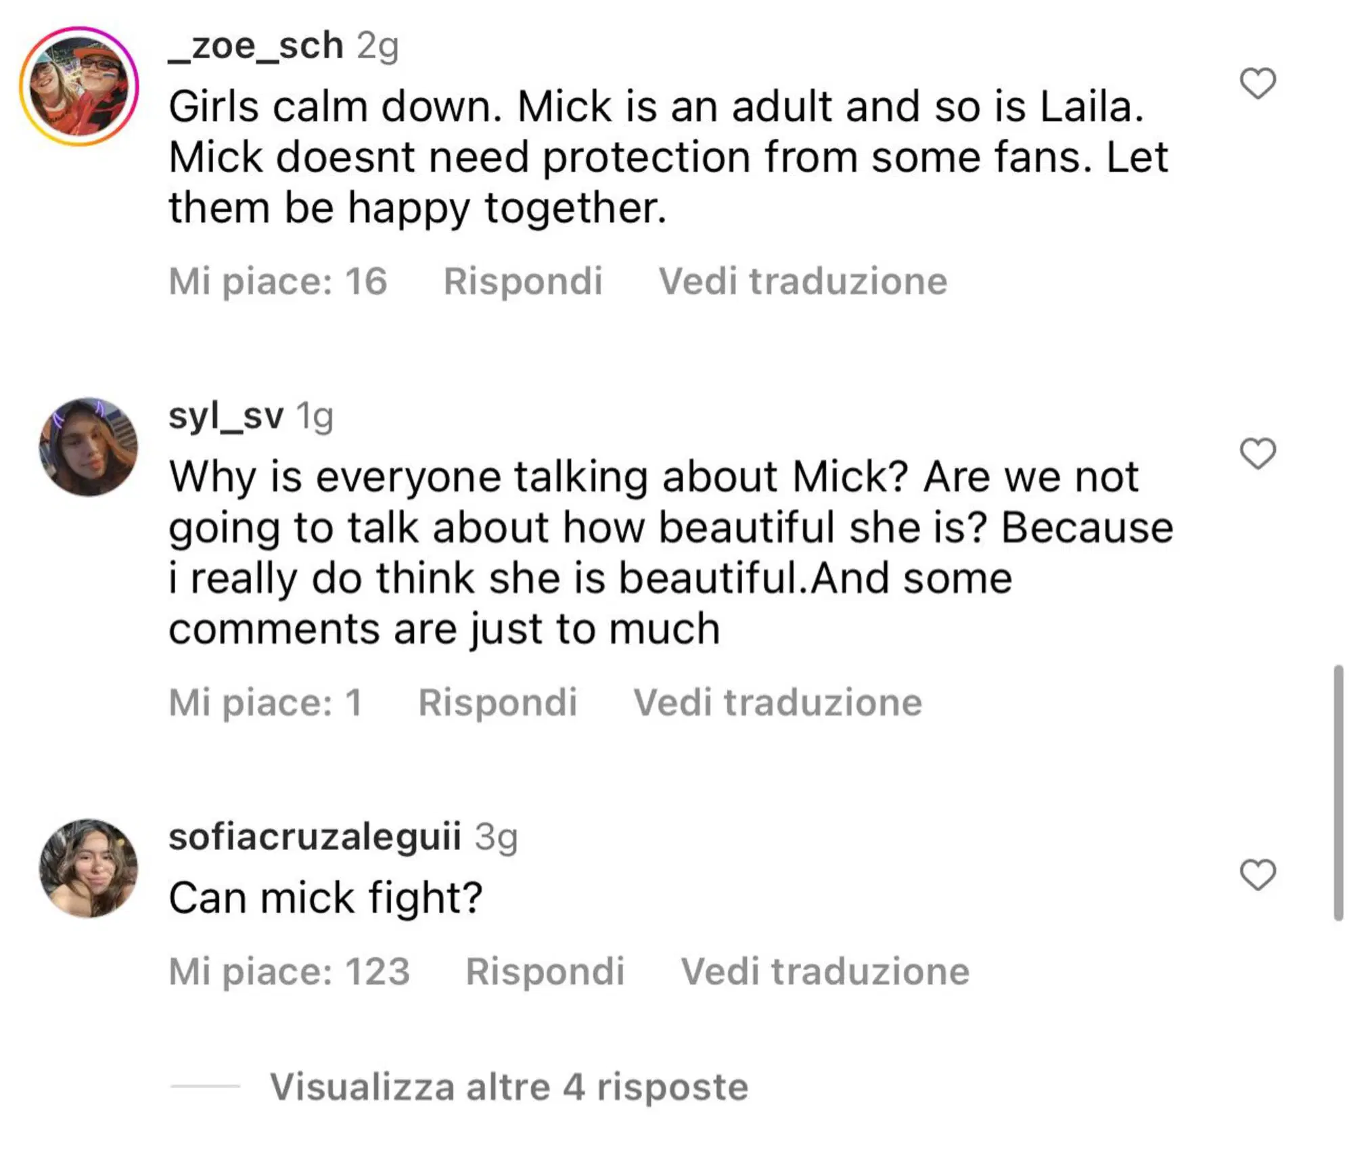Open syl_sv's profile avatar
1353x1149 pixels.
point(89,447)
